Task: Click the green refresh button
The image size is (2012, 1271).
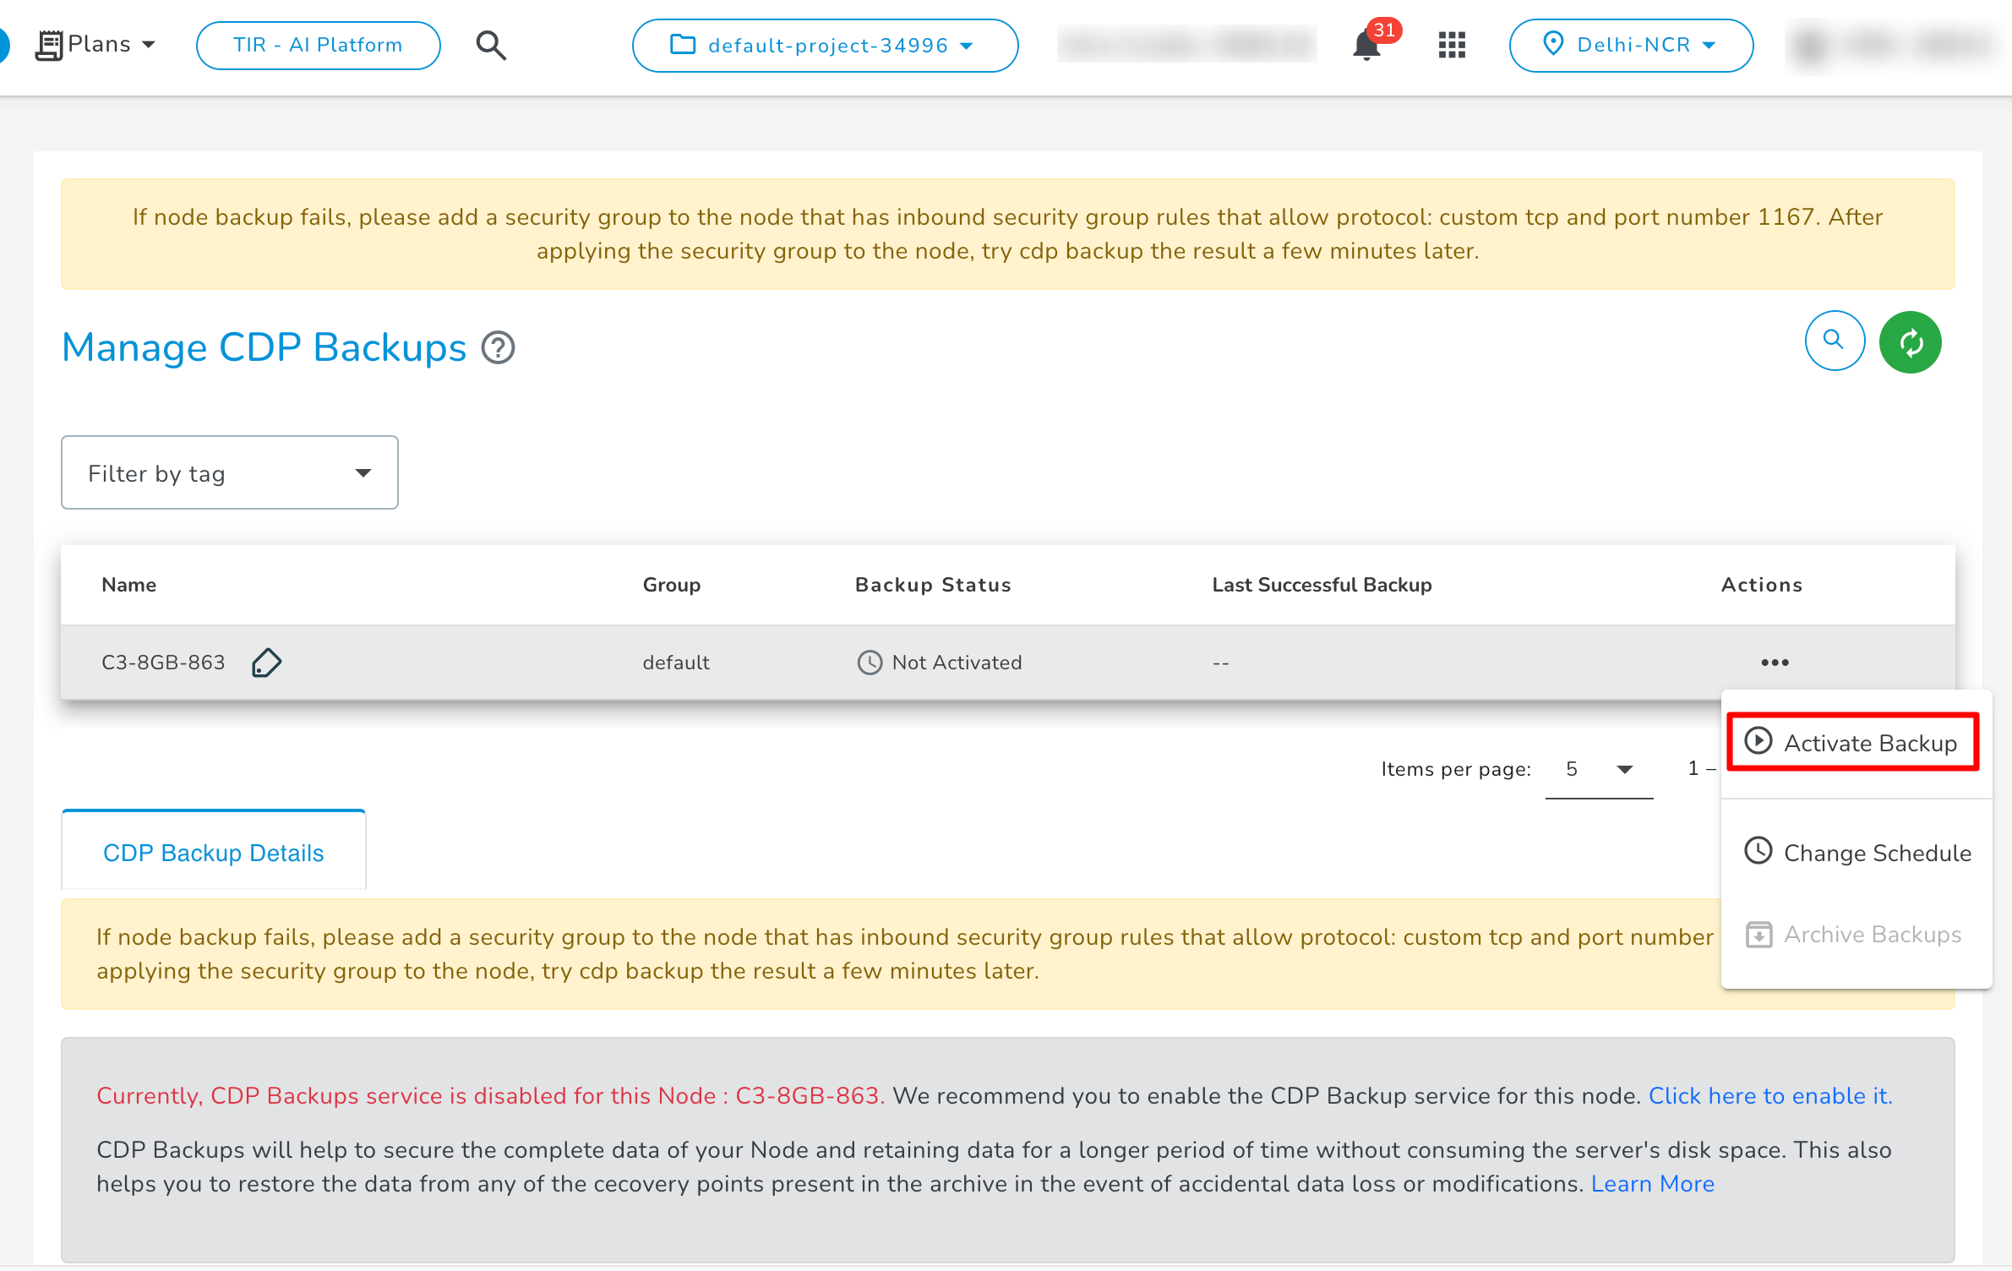Action: pyautogui.click(x=1910, y=342)
